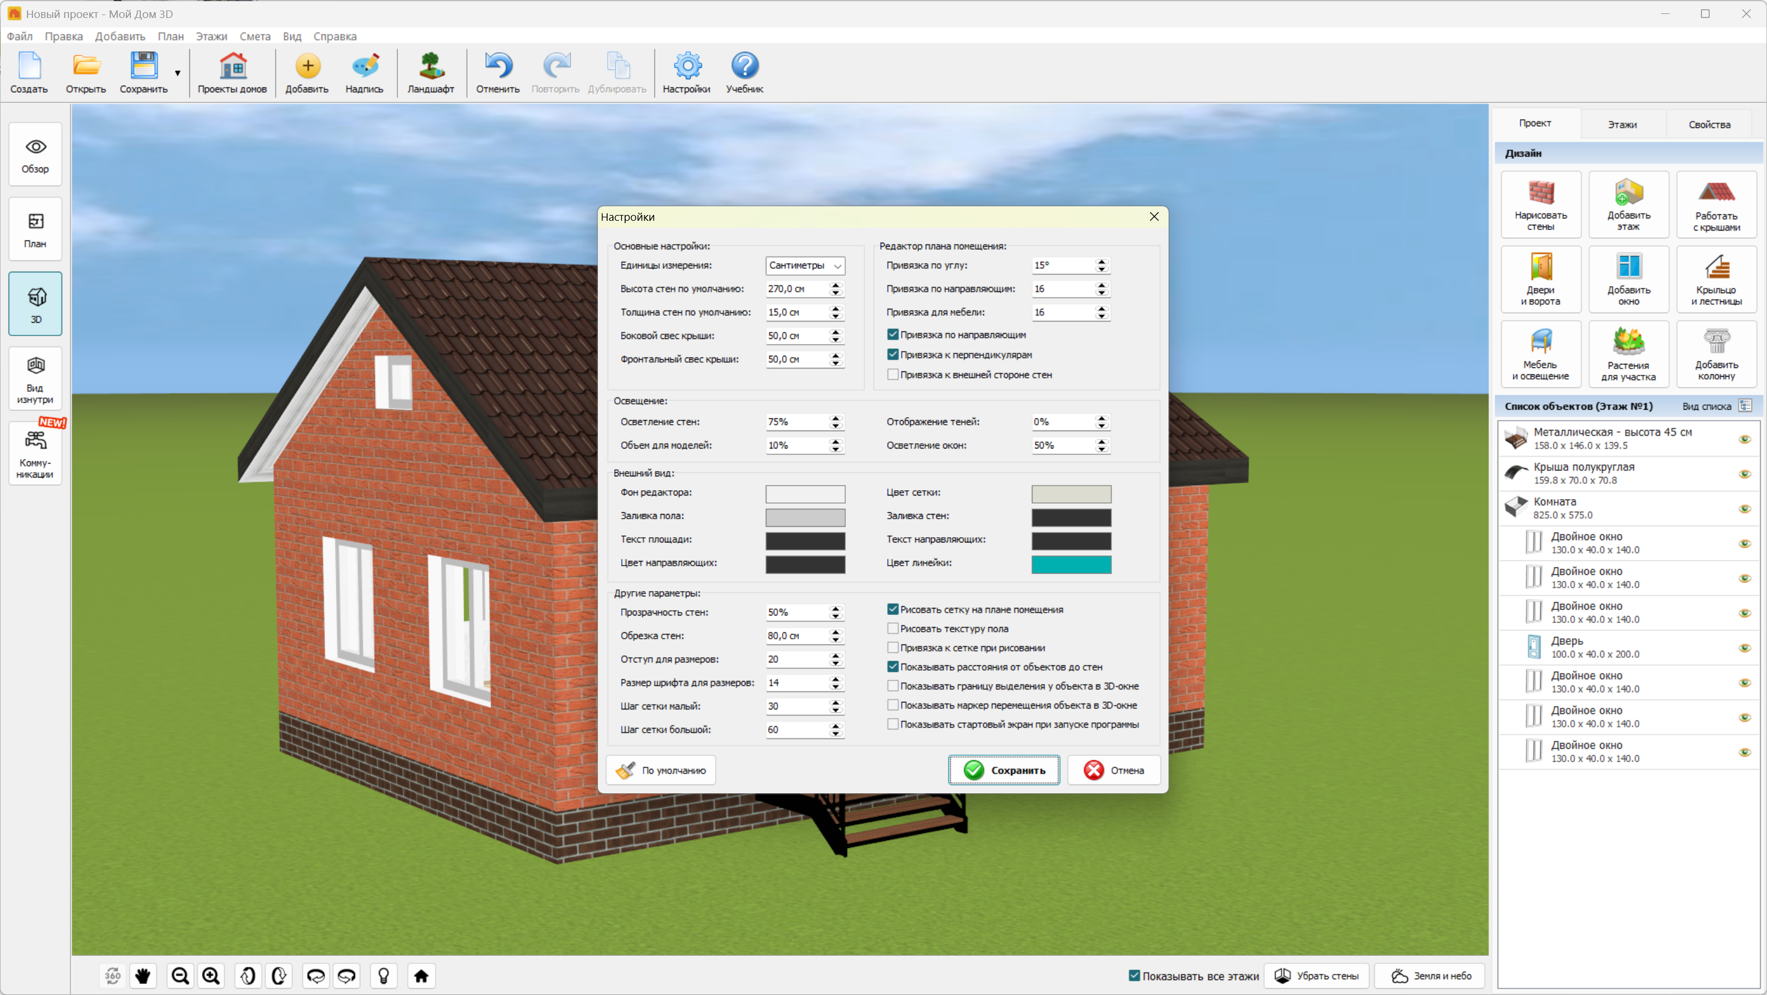
Task: Toggle Показывать расстояния от объектов до стен
Action: tap(892, 667)
